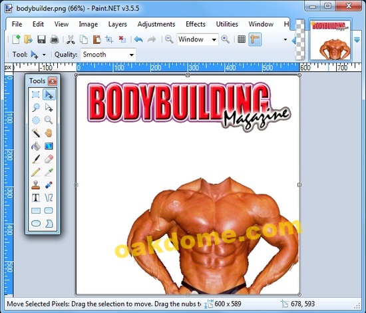Screen dimensions: 366x313
Task: Choose the Eraser tool
Action: (x=49, y=159)
